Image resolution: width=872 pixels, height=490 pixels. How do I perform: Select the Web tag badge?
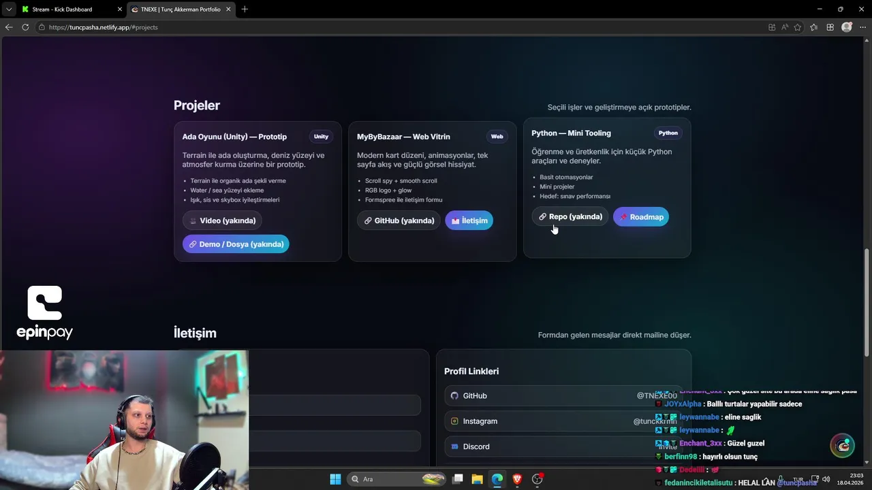pyautogui.click(x=497, y=137)
